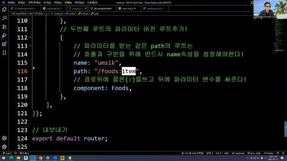Screen dimensions: 287x161
Task: Collapse the code fold at line 113
Action: coord(30,46)
